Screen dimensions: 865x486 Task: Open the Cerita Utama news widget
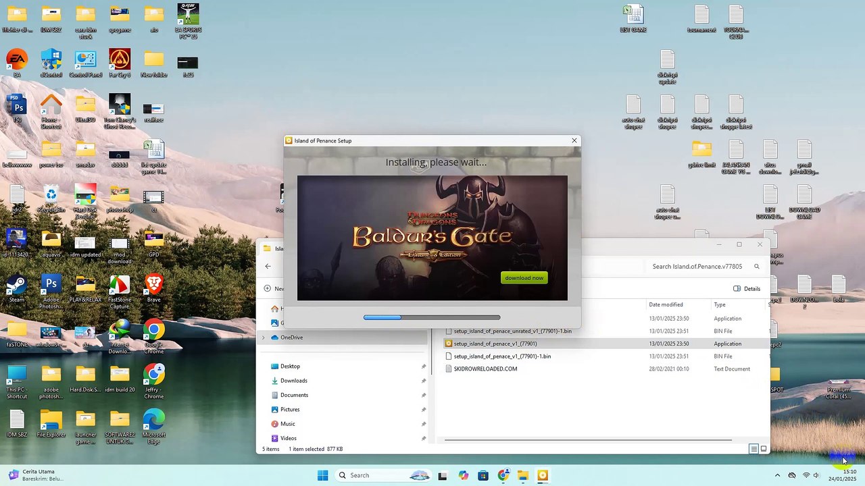35,475
